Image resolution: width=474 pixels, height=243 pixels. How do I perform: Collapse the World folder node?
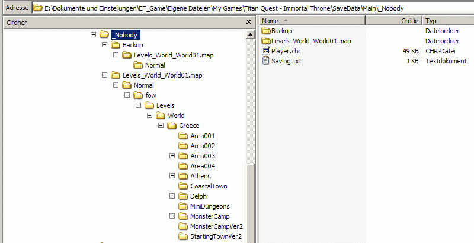[150, 116]
